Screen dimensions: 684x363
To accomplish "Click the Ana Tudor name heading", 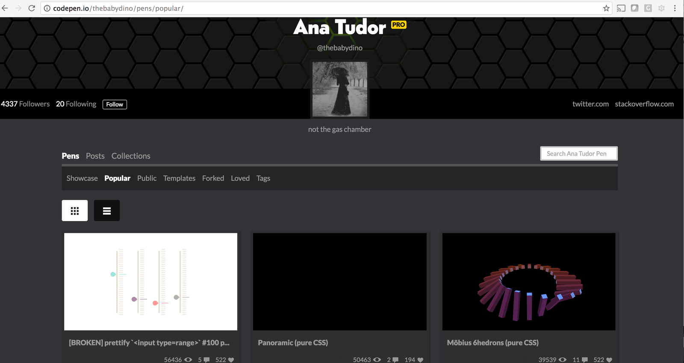I will [340, 27].
